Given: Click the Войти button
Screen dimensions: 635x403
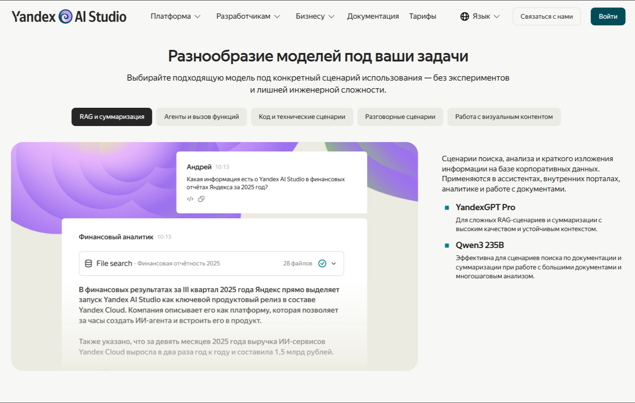Looking at the screenshot, I should coord(608,16).
